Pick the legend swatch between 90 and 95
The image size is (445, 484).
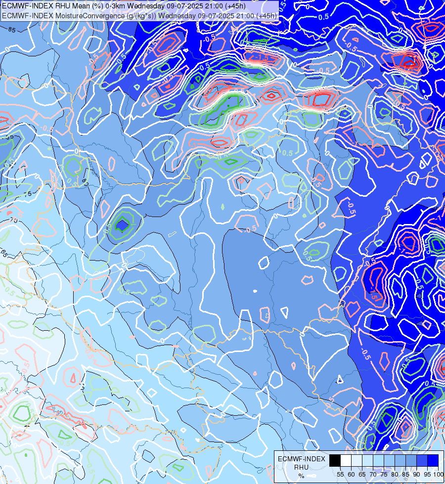pyautogui.click(x=422, y=460)
